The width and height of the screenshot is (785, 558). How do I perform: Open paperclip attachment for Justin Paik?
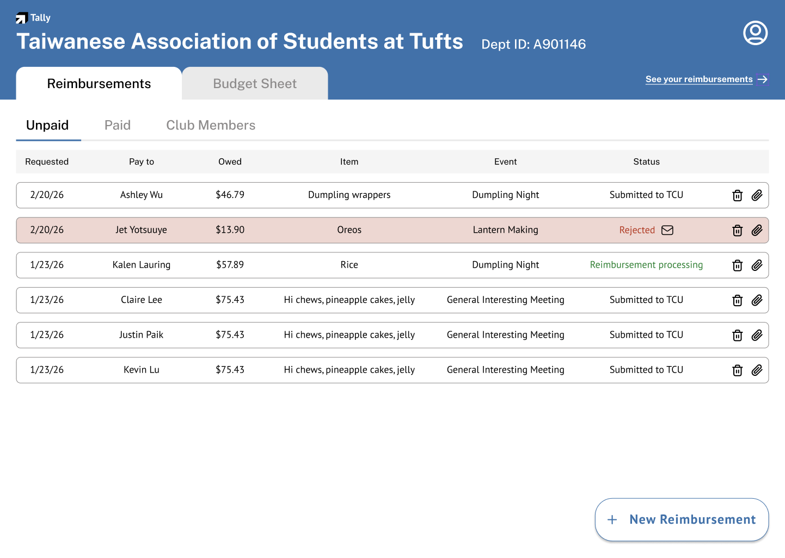(x=757, y=335)
